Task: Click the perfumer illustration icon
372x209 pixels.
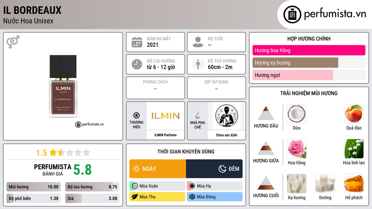Action: coord(227,116)
